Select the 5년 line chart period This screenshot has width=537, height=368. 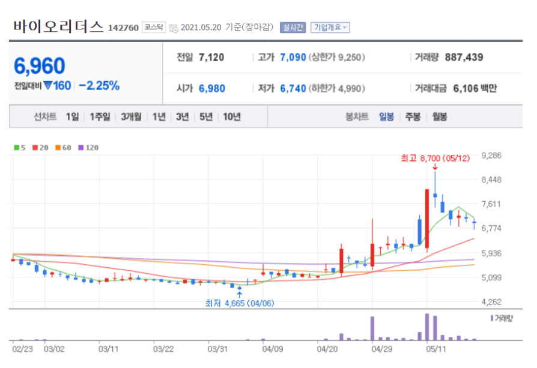click(x=206, y=116)
